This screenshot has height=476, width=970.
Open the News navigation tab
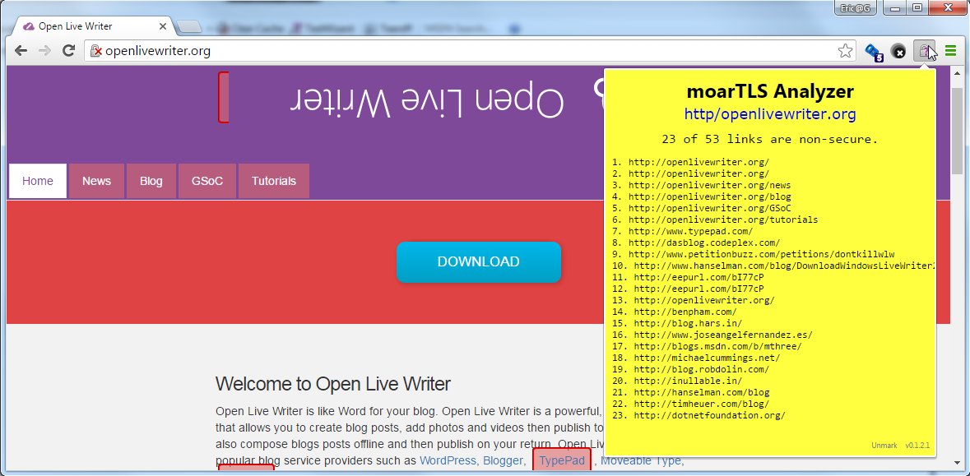(x=96, y=181)
